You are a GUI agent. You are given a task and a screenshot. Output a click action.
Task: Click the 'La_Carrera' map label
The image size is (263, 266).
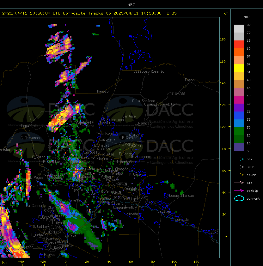coord(36,206)
